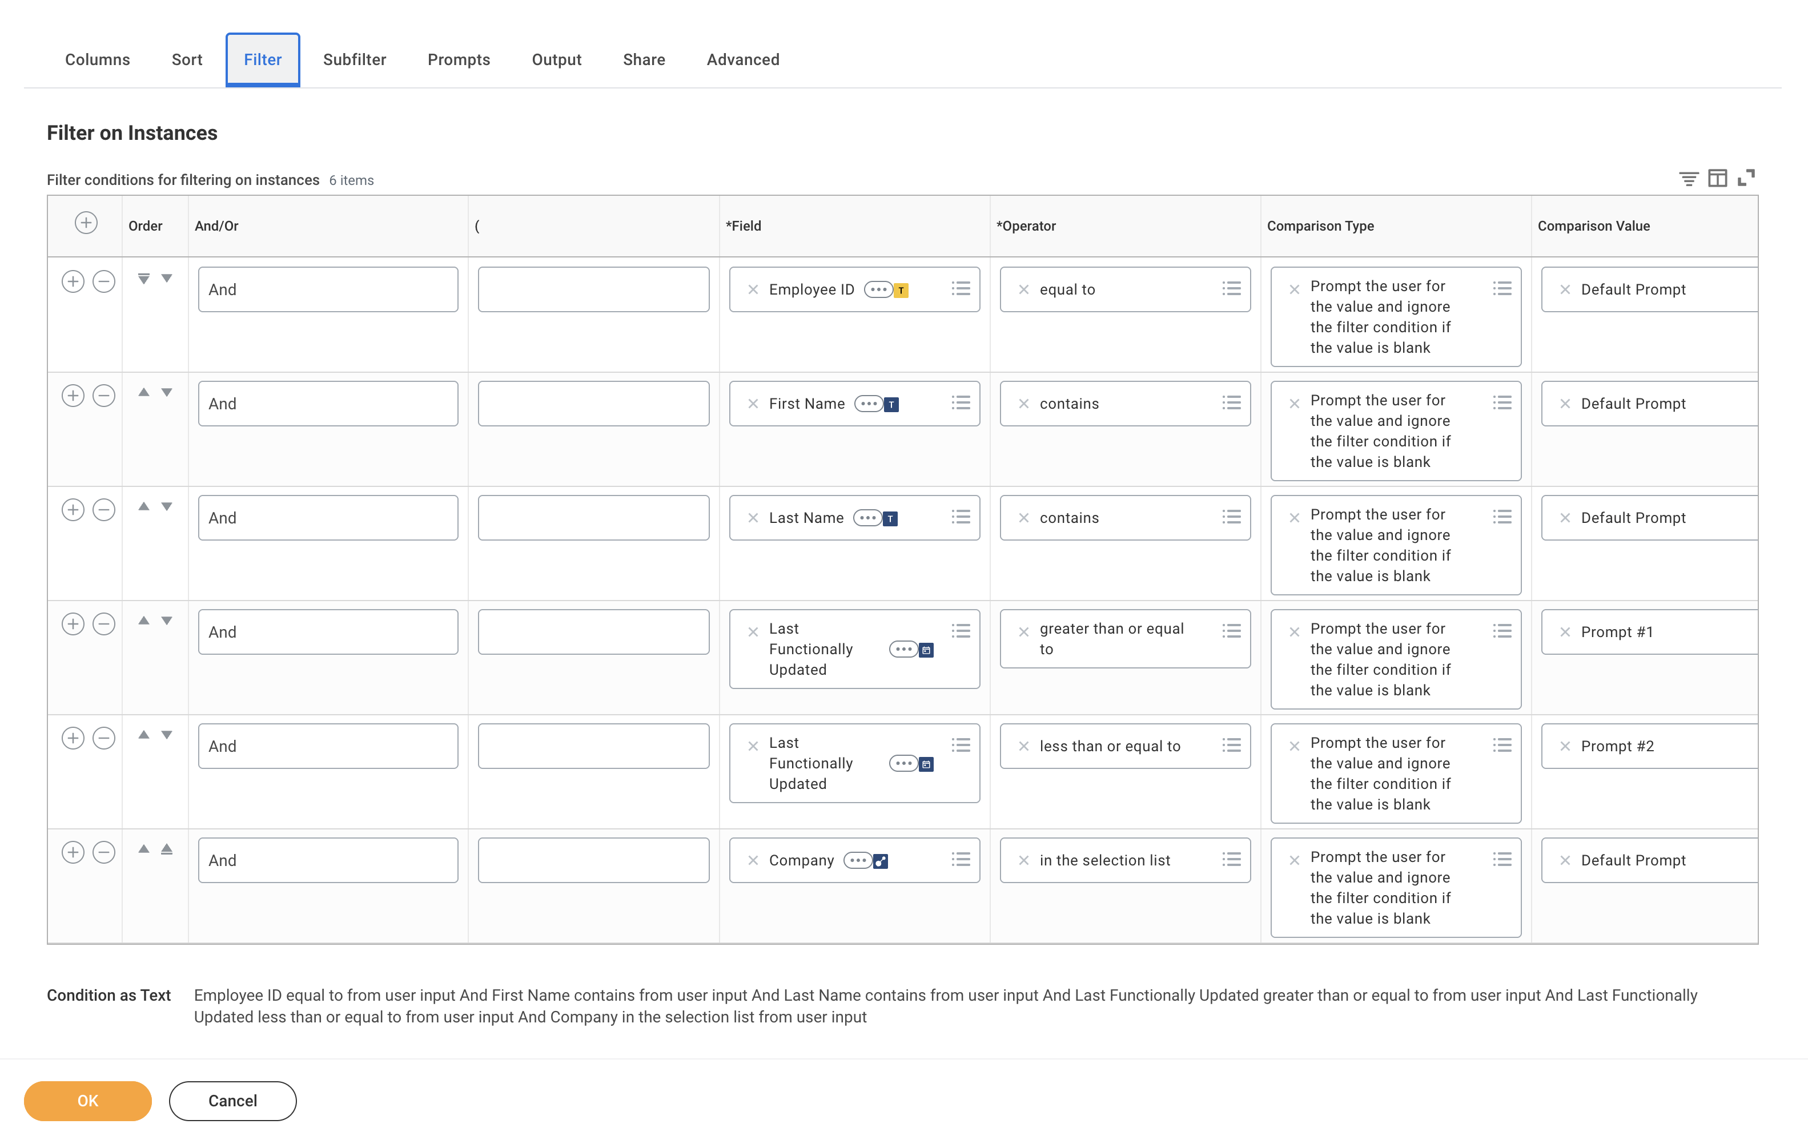The image size is (1808, 1136).
Task: Move the First Name row up
Action: click(x=143, y=392)
